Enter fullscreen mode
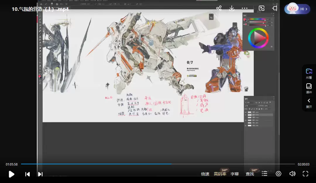 point(305,174)
